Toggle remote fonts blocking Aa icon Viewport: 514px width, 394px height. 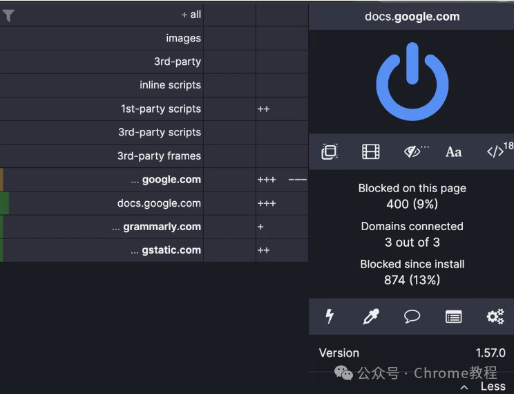click(x=454, y=152)
